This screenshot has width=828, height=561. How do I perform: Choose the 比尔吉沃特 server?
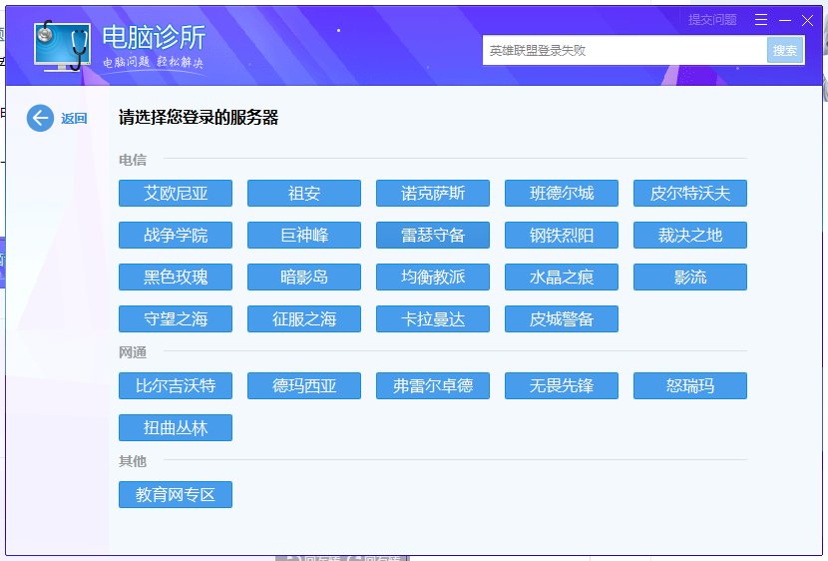coord(176,386)
